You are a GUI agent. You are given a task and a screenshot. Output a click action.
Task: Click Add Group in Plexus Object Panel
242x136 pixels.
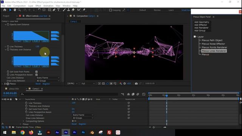200,31
